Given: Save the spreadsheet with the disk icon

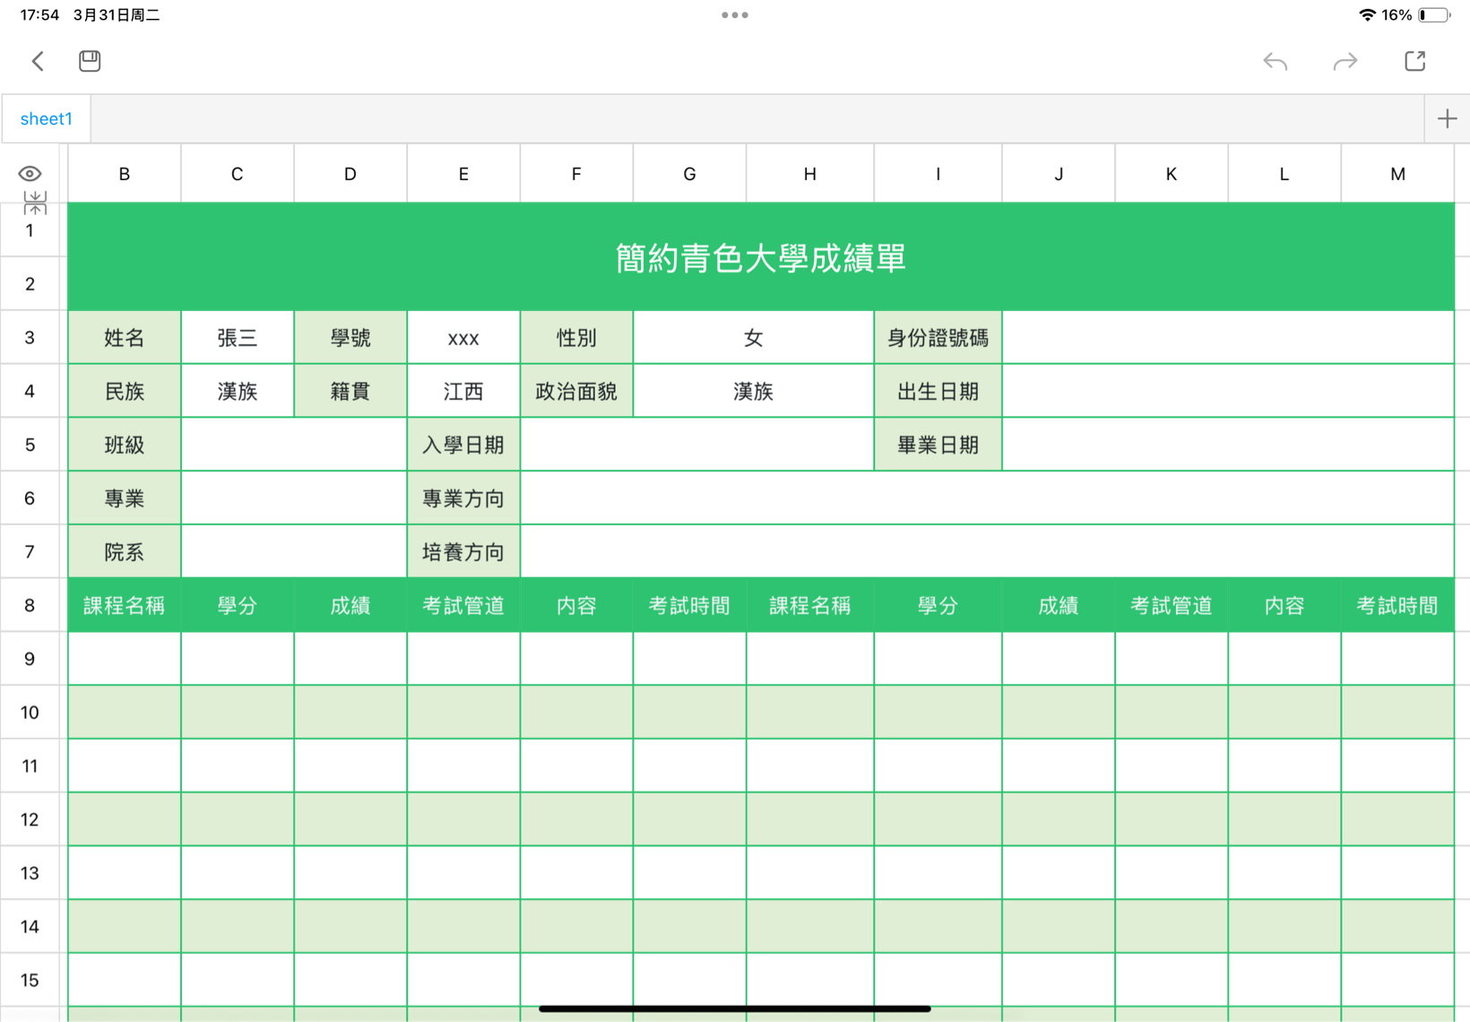Looking at the screenshot, I should 90,61.
